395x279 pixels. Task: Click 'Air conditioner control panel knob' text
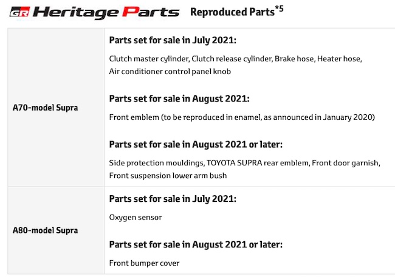pos(170,72)
